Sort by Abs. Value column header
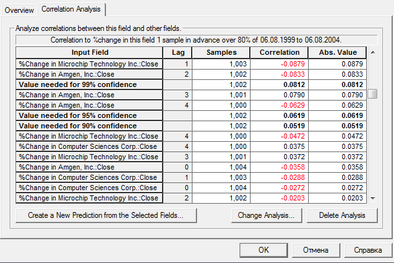The image size is (394, 263). (x=337, y=52)
